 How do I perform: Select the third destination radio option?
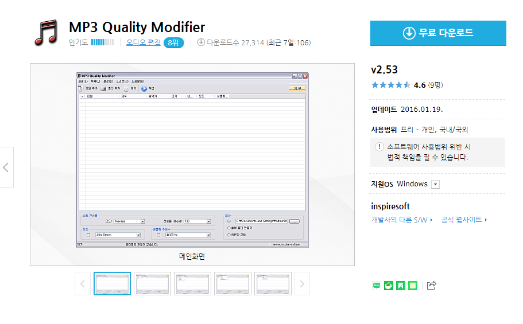tap(229, 235)
